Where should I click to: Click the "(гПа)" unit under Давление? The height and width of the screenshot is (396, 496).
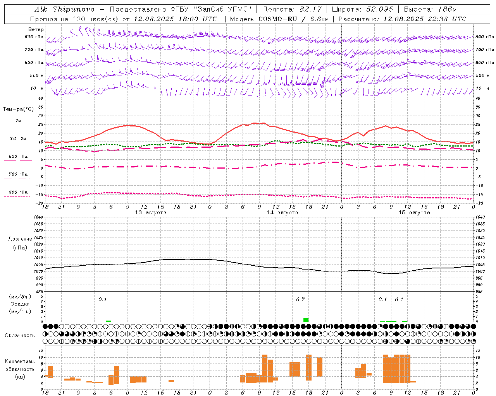[x=20, y=247]
